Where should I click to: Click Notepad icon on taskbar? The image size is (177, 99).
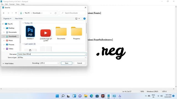pyautogui.click(x=108, y=96)
